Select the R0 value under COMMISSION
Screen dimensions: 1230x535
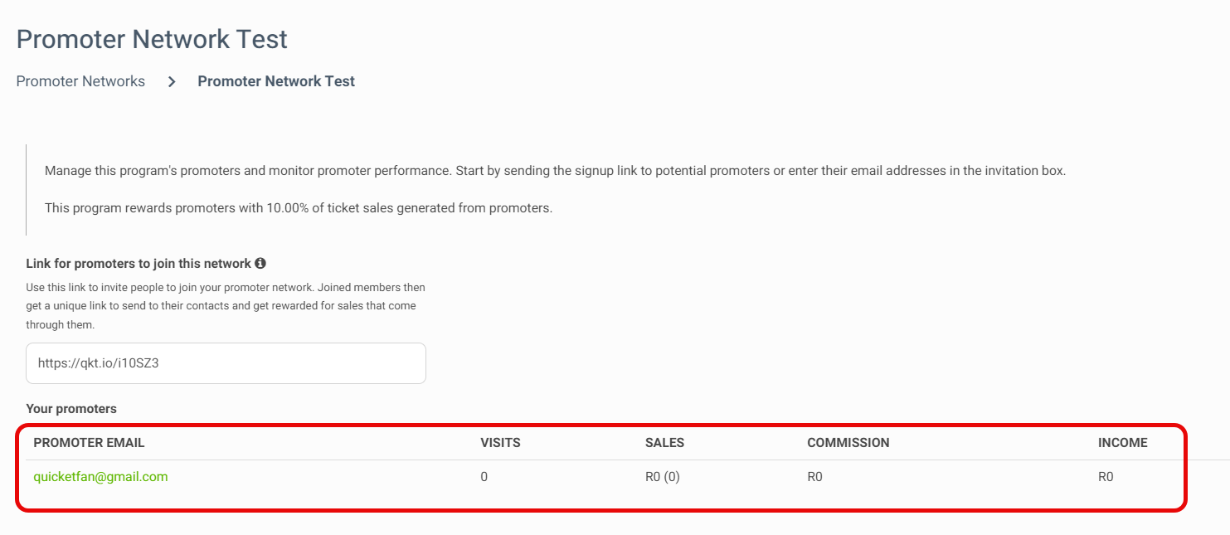(814, 477)
